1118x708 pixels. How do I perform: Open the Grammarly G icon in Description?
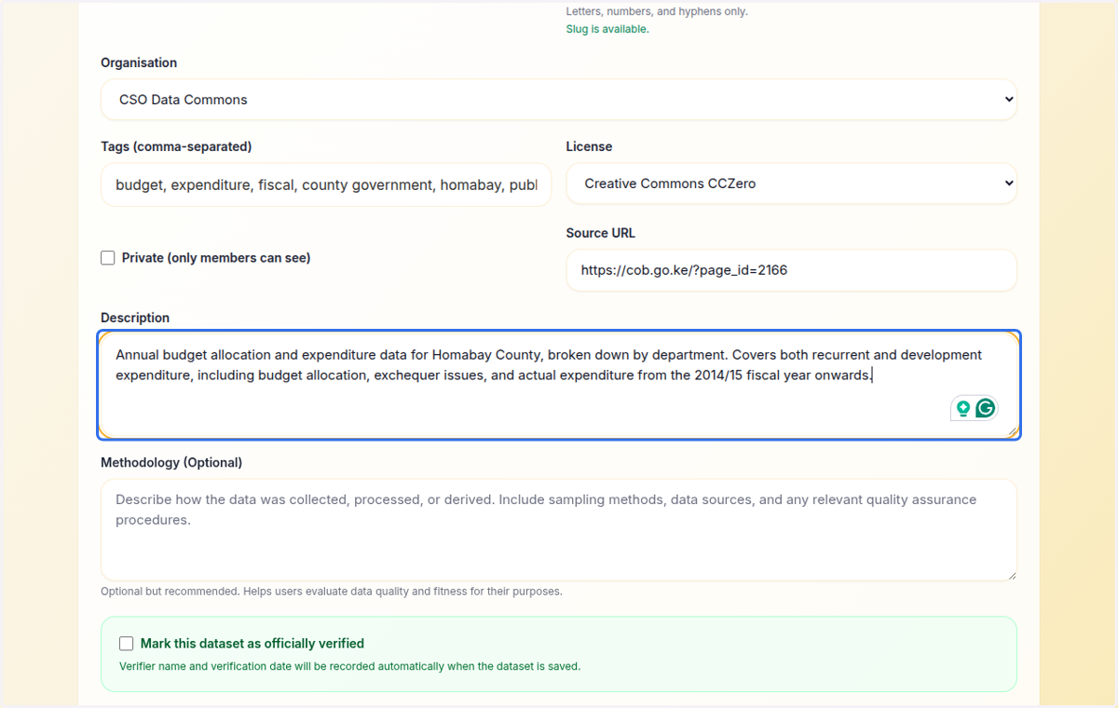click(985, 408)
